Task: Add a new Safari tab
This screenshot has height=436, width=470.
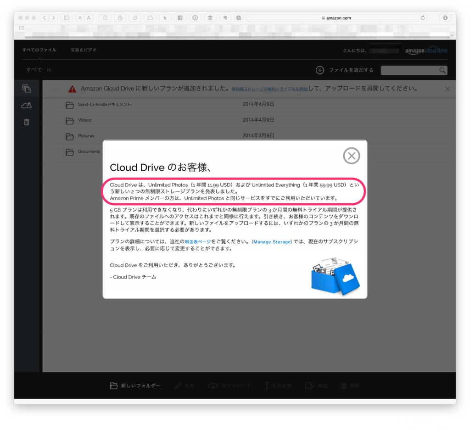Action: point(452,36)
